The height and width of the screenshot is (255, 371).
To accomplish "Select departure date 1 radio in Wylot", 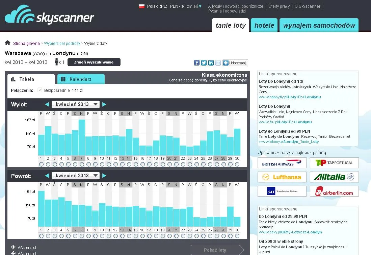I will (x=42, y=164).
